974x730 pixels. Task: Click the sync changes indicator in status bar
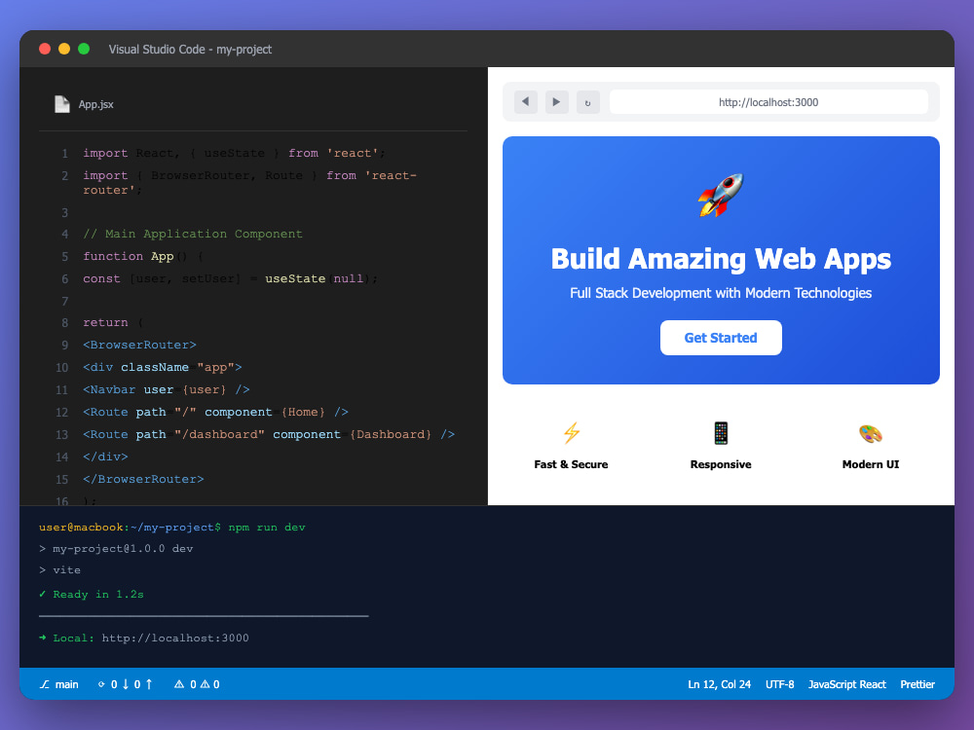pyautogui.click(x=125, y=684)
